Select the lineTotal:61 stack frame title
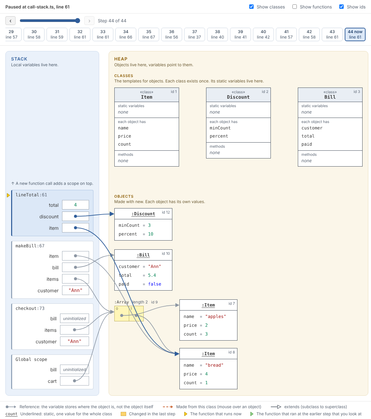371x419 pixels. pyautogui.click(x=31, y=195)
